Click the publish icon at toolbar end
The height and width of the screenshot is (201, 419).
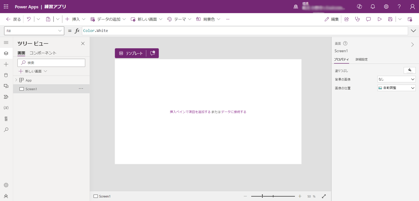tap(410, 19)
